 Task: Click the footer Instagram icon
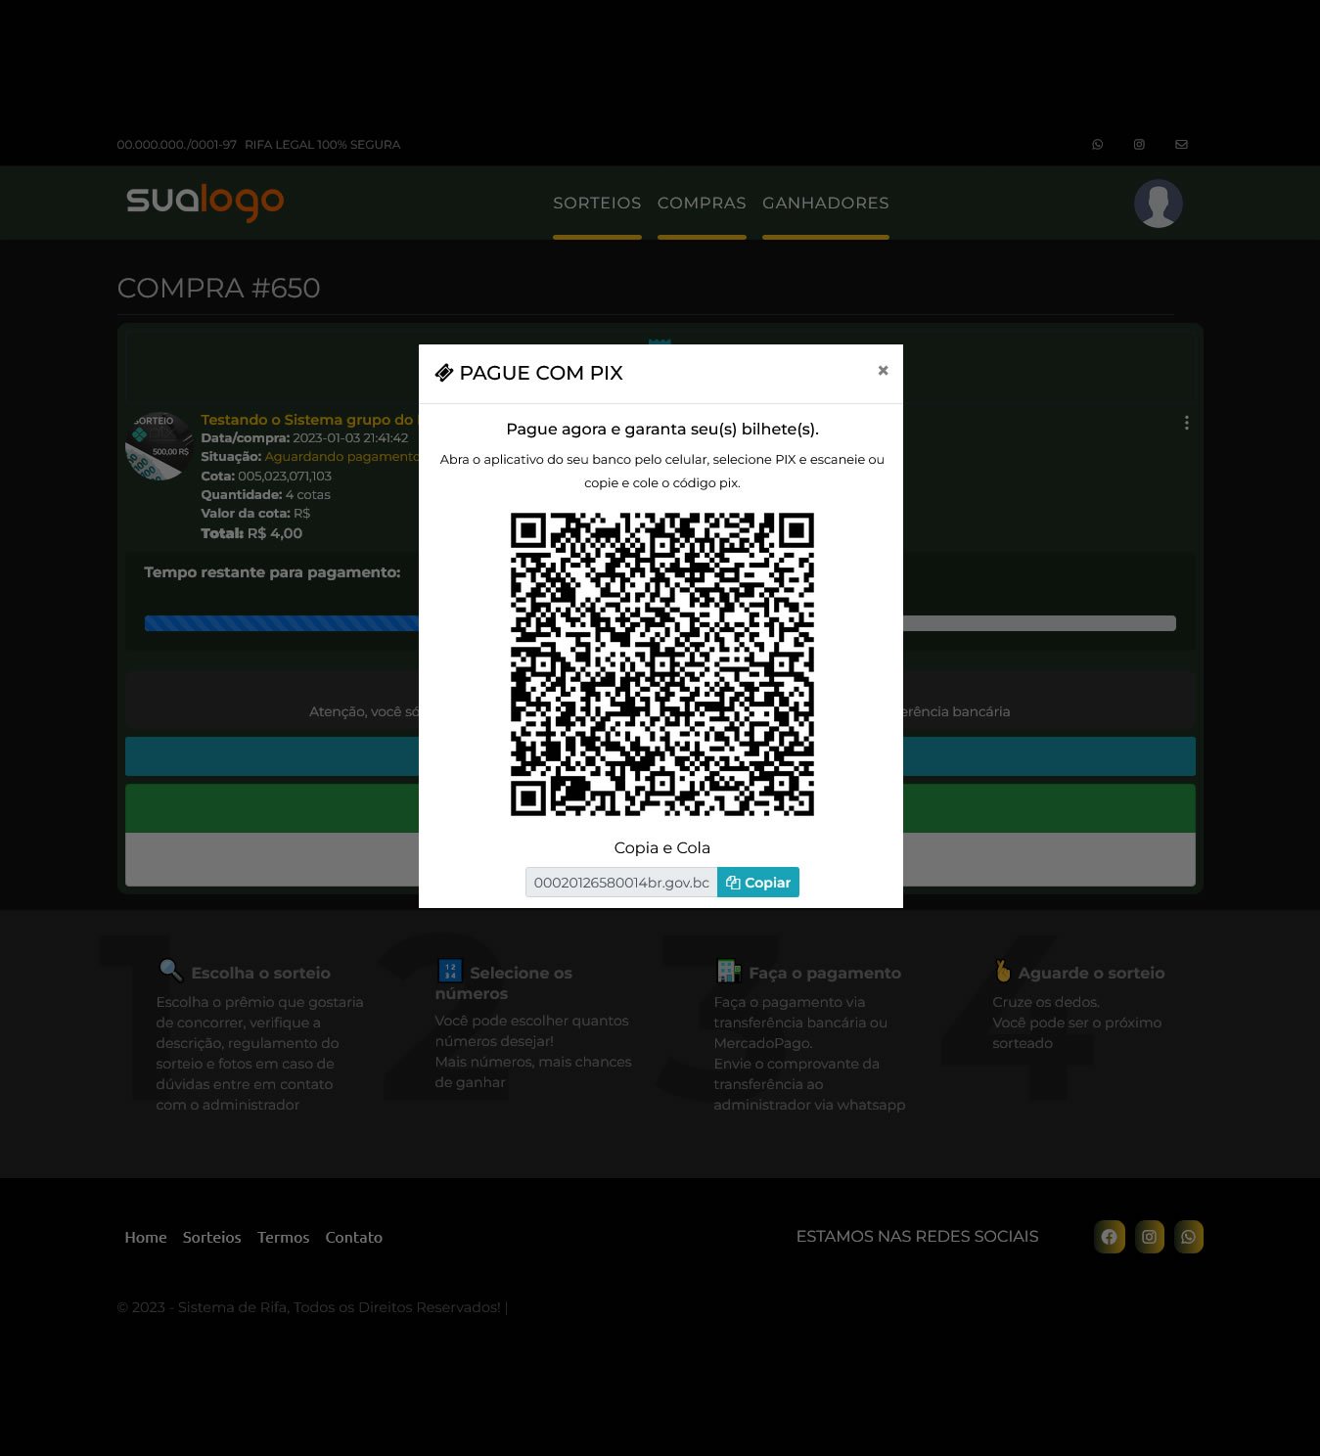[x=1149, y=1236]
